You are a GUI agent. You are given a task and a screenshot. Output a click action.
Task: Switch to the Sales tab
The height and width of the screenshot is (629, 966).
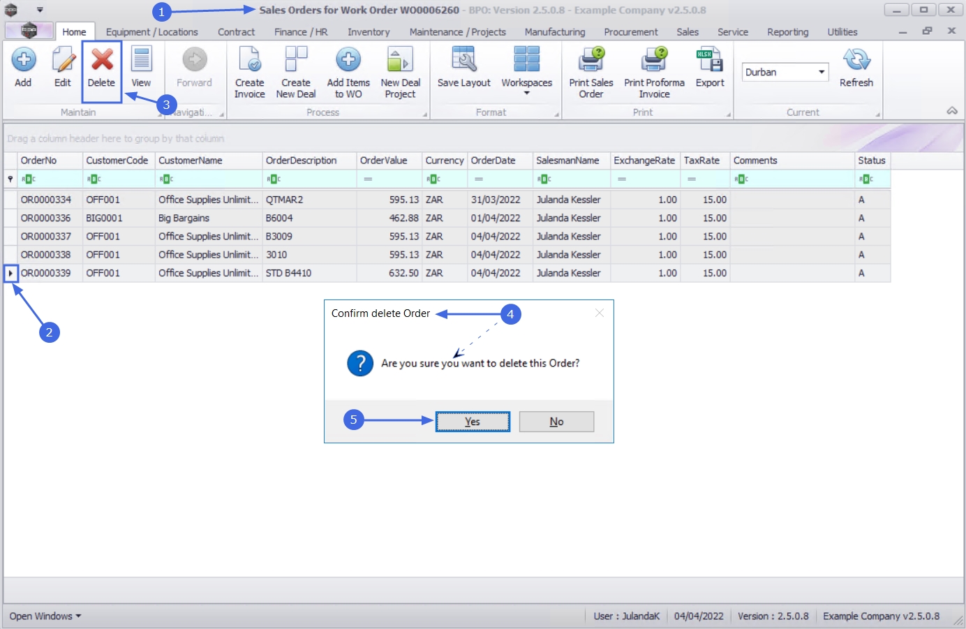click(x=688, y=32)
